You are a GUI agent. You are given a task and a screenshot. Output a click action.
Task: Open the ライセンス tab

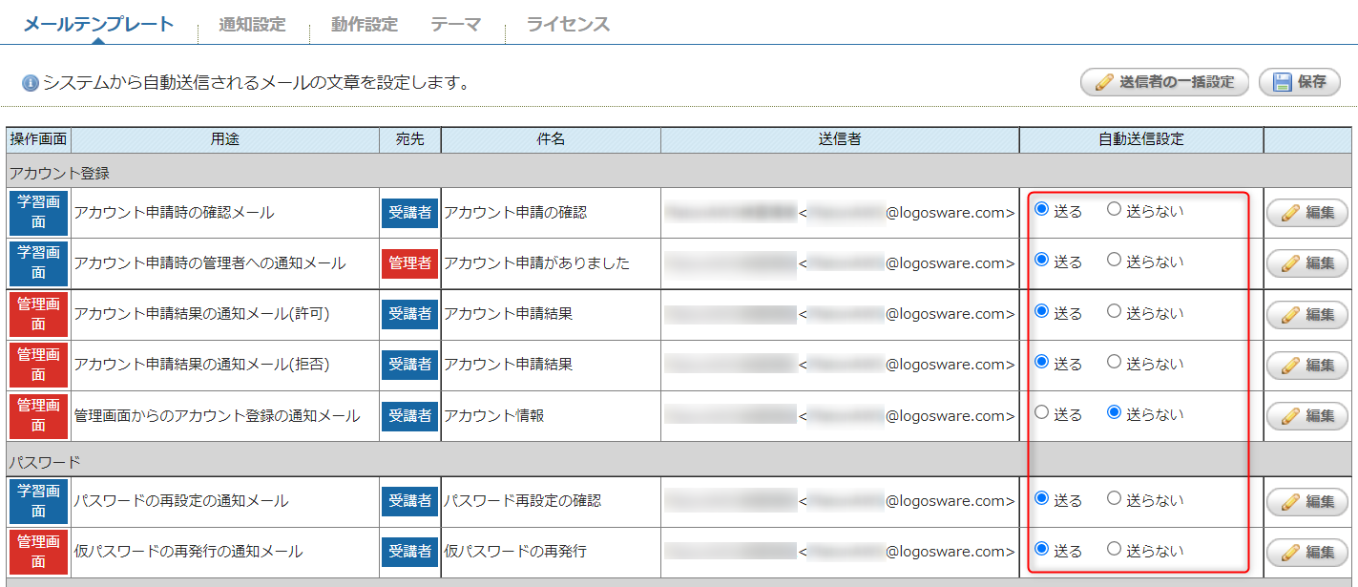click(x=568, y=25)
